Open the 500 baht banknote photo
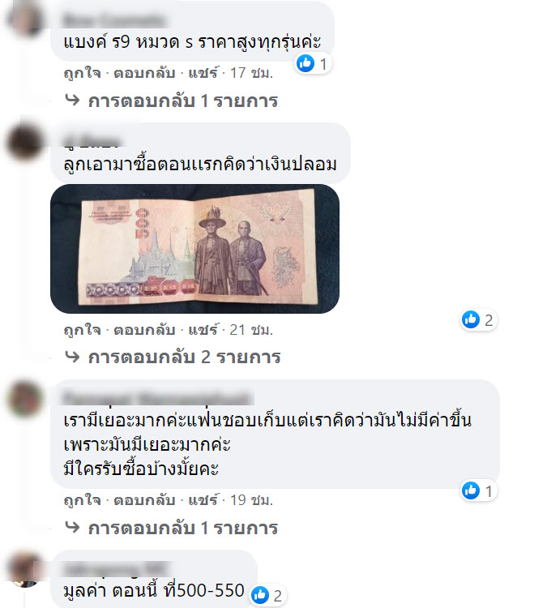The image size is (547, 608). 195,249
